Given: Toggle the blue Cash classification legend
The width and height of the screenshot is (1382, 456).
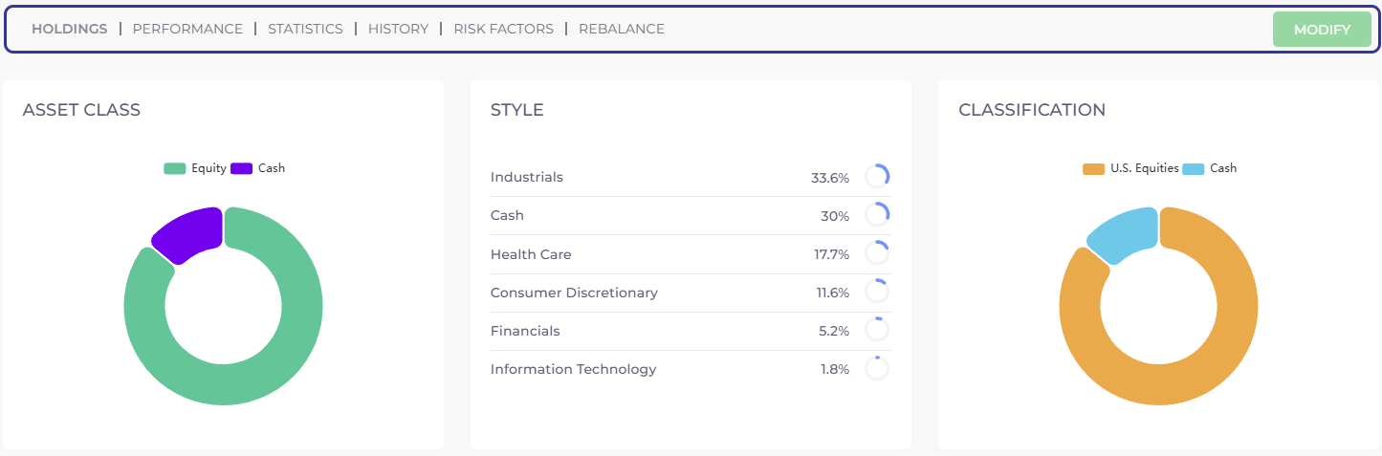Looking at the screenshot, I should 1210,168.
